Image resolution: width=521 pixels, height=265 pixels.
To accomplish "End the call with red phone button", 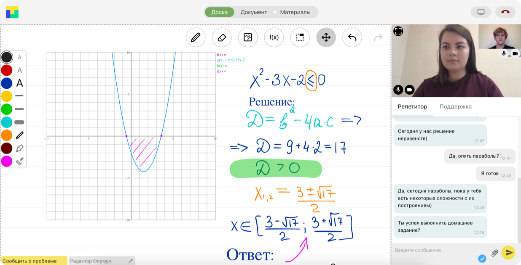I will (x=505, y=12).
